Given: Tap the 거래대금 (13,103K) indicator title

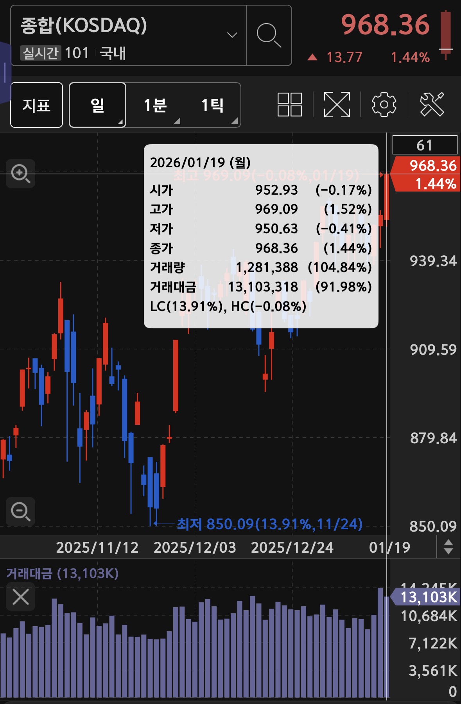Looking at the screenshot, I should coord(62,573).
